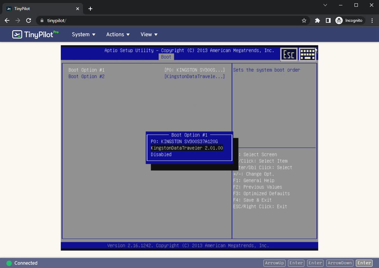379x268 pixels.
Task: Select the Boot tab in BIOS
Action: (166, 57)
